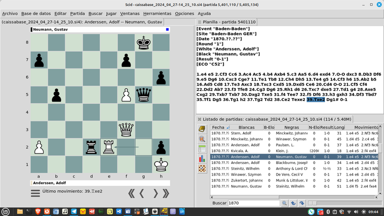Screen dimensions: 384x216
Task: Click the Planilla tab menu icon
Action: click(x=199, y=22)
